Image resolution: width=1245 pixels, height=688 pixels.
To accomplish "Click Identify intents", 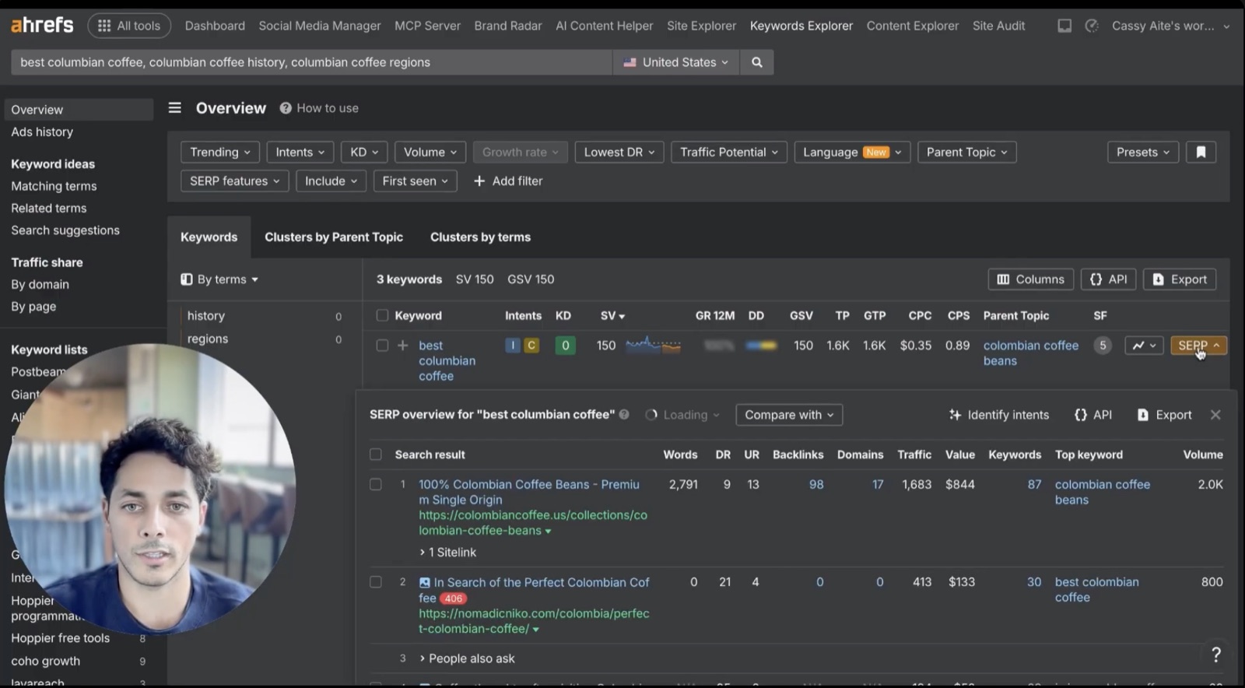I will point(999,415).
